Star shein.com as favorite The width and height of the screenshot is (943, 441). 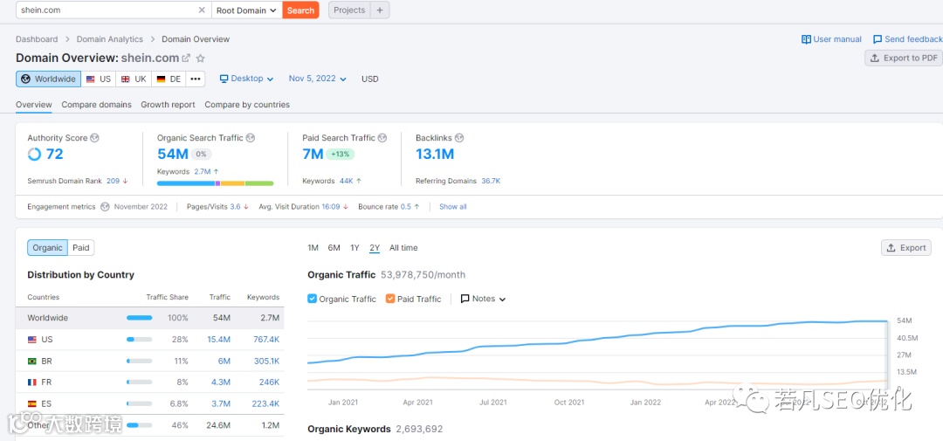201,59
